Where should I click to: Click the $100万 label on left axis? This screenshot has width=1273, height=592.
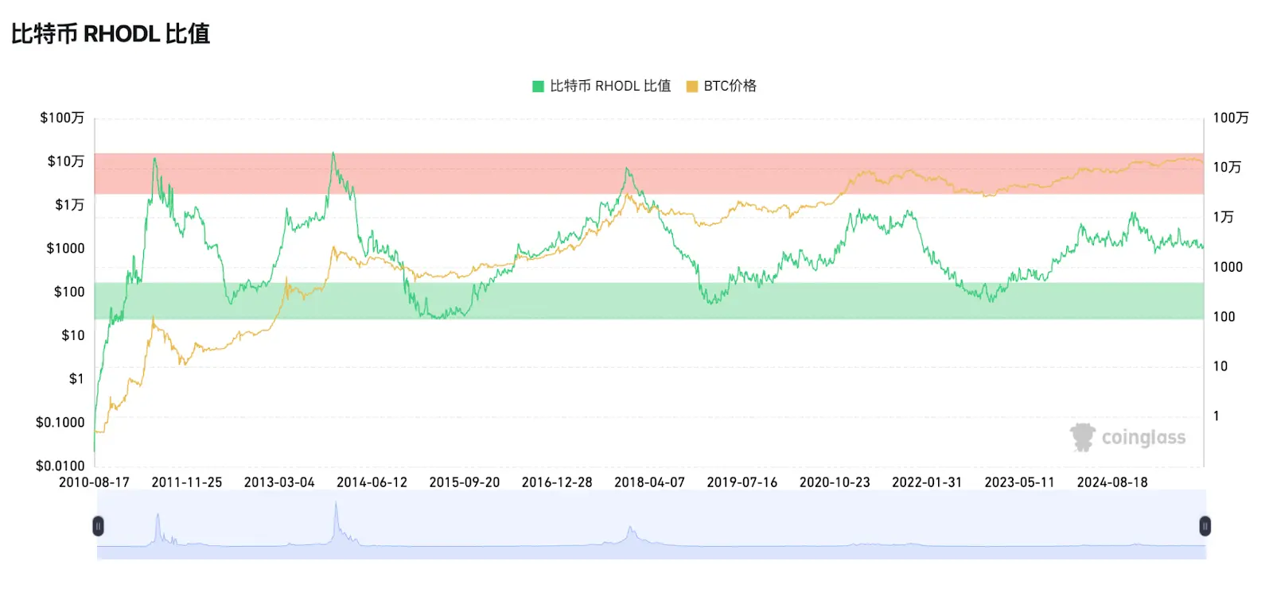coord(62,118)
